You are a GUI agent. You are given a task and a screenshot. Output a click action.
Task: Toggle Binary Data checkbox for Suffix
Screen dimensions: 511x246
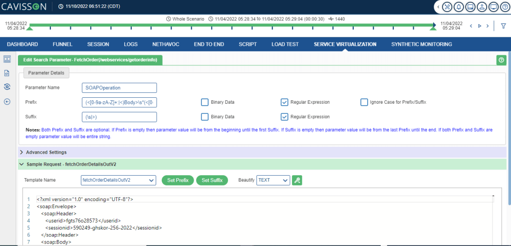pyautogui.click(x=205, y=117)
